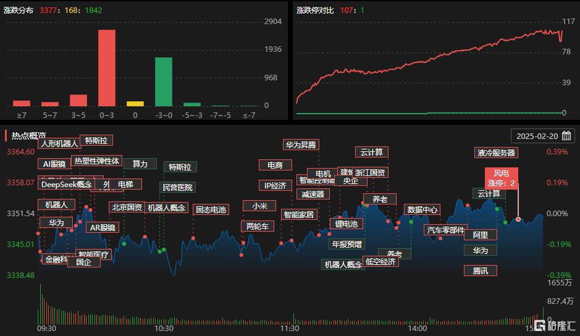580x336 pixels.
Task: Click the 汽车零部件 tag
Action: [445, 230]
